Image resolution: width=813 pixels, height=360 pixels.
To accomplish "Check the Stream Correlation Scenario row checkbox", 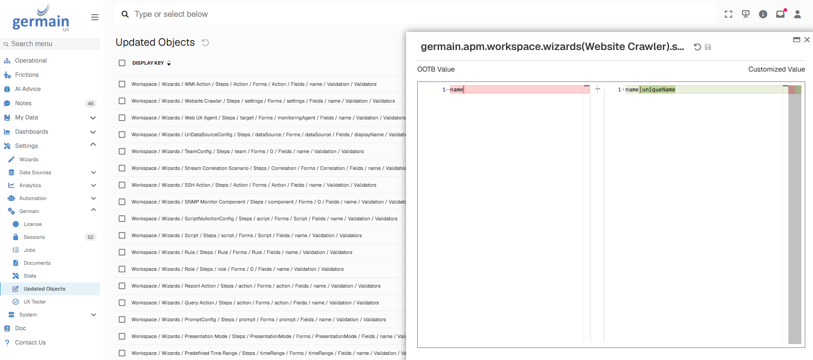I will (x=122, y=168).
